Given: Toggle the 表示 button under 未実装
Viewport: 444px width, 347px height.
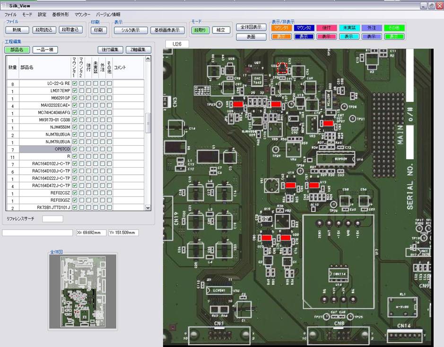Looking at the screenshot, I should pyautogui.click(x=348, y=36).
